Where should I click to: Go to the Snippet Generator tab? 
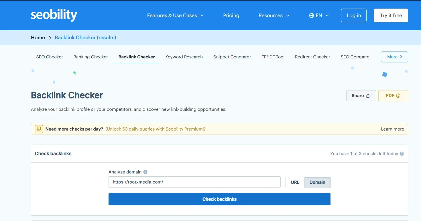(x=232, y=57)
